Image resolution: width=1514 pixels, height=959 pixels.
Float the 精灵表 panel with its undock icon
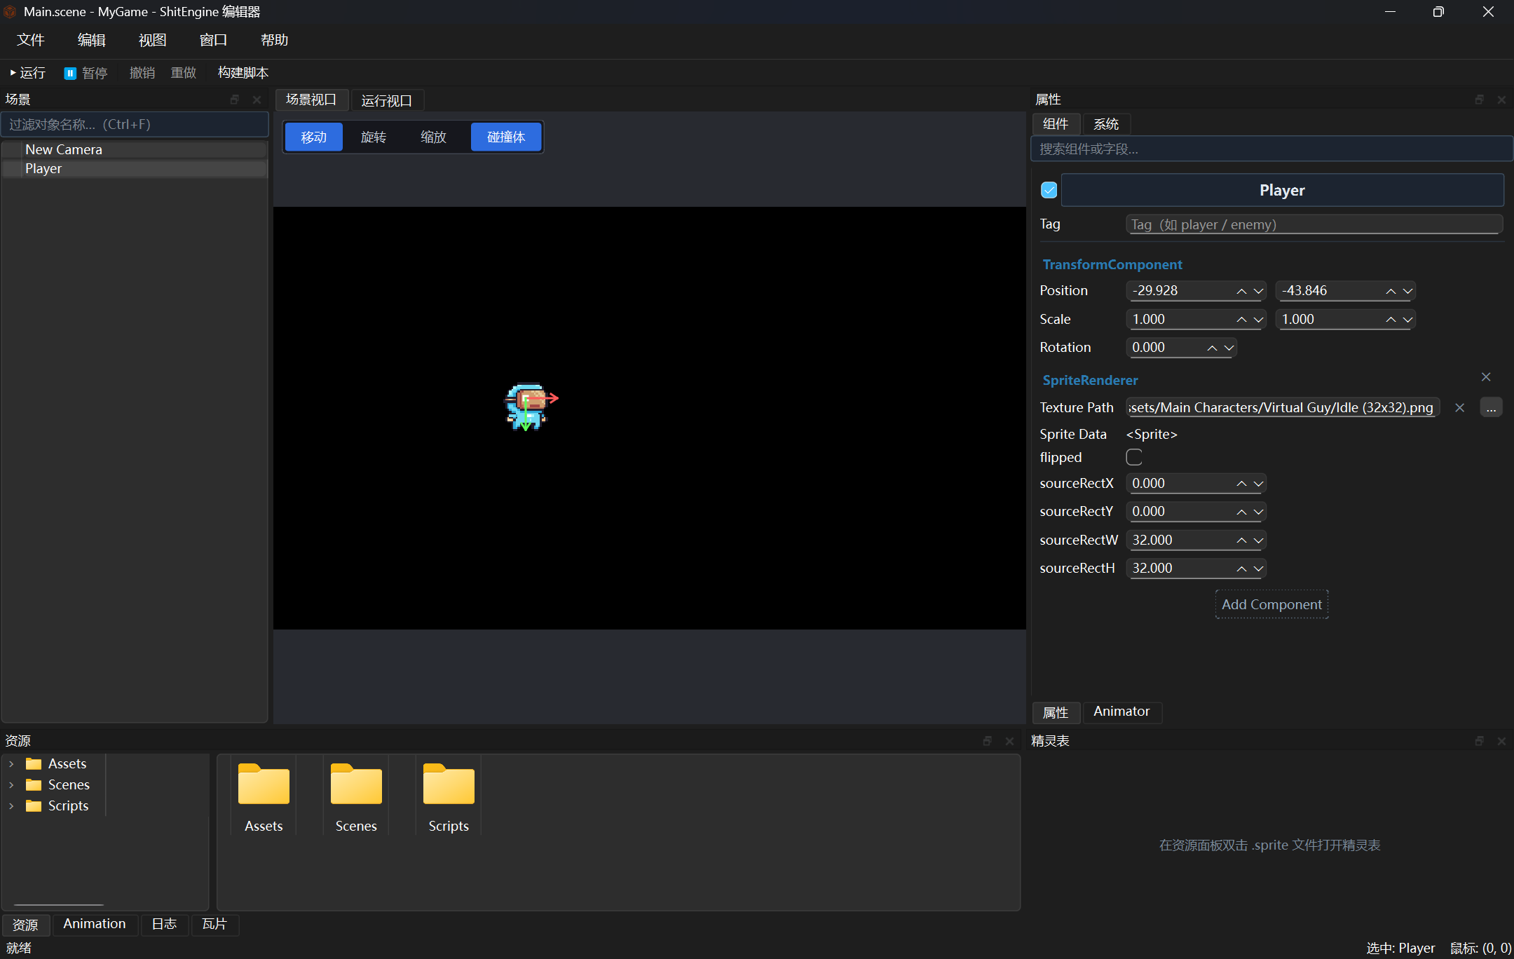click(x=1480, y=741)
